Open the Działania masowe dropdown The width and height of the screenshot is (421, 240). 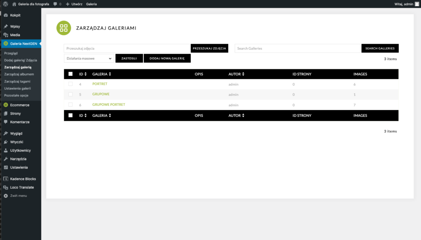(x=88, y=59)
